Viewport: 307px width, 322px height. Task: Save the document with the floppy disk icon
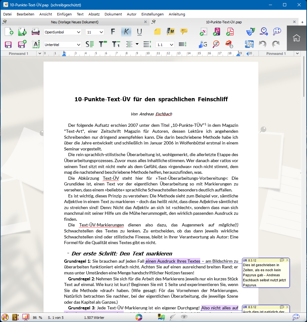click(x=8, y=44)
